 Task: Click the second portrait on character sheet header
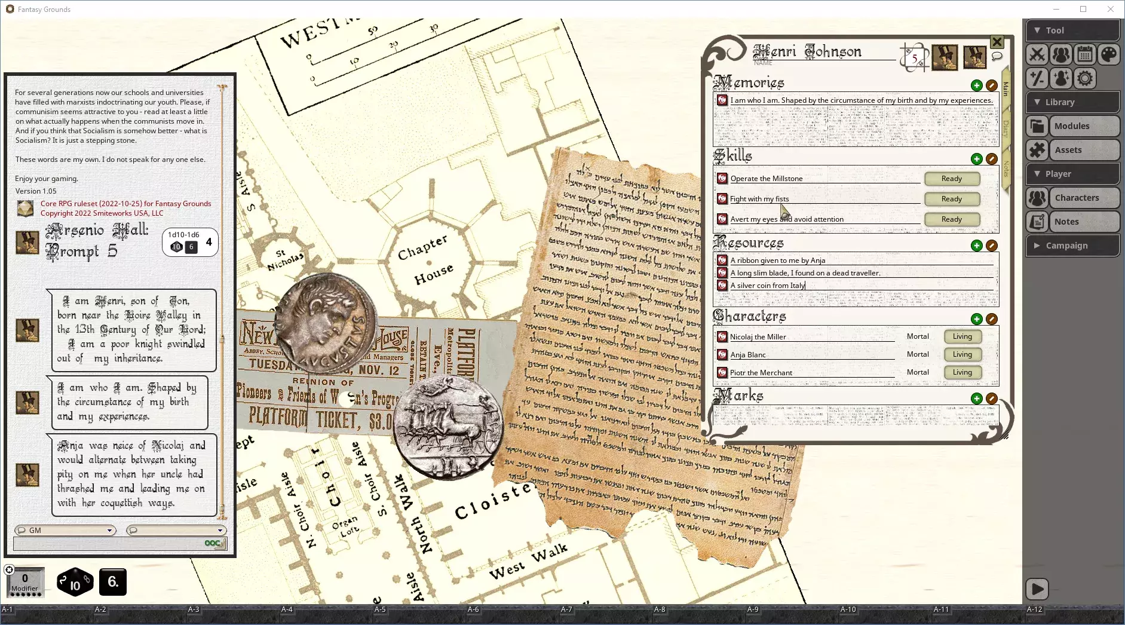(974, 57)
